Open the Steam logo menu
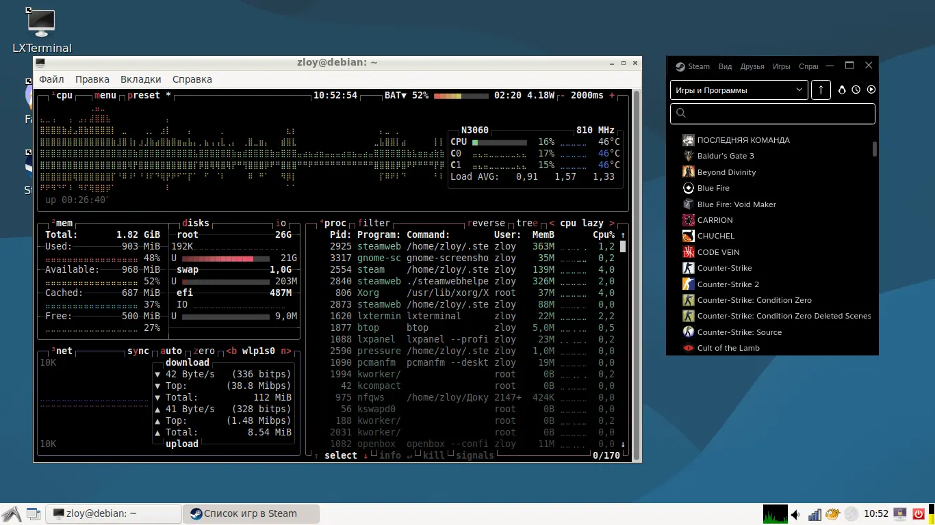The width and height of the screenshot is (935, 525). (x=693, y=66)
